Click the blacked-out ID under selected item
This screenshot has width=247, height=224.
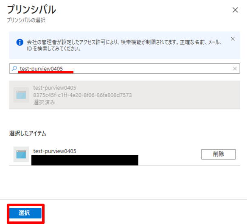coord(85,160)
